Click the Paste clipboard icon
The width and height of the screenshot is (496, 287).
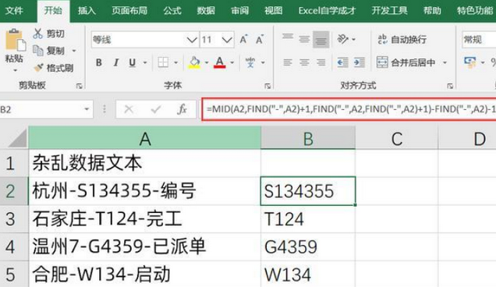[x=15, y=40]
